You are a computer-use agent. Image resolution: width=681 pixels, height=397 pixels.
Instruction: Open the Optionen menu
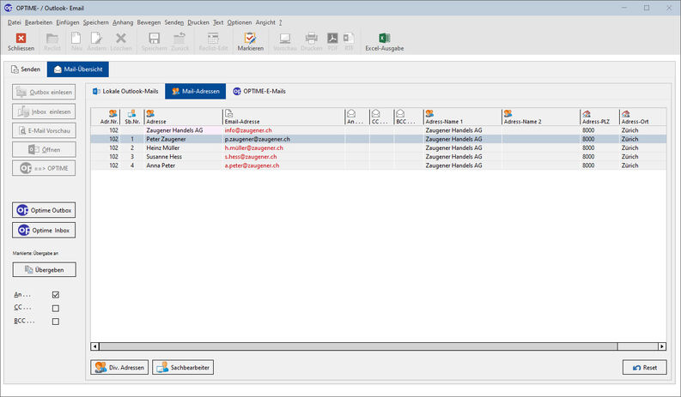[240, 22]
